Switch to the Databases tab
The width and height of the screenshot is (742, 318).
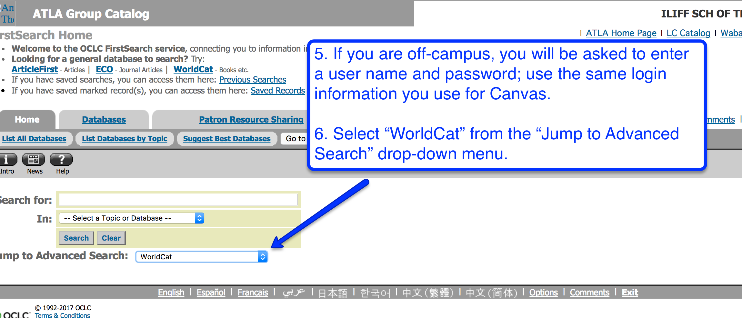tap(104, 120)
